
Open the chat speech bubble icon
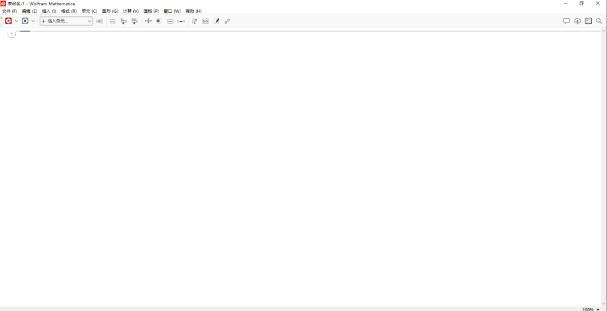click(x=567, y=21)
